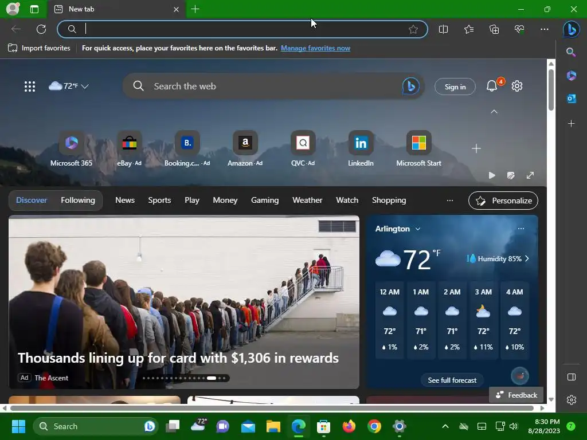587x440 pixels.
Task: Refresh the page
Action: click(x=41, y=29)
